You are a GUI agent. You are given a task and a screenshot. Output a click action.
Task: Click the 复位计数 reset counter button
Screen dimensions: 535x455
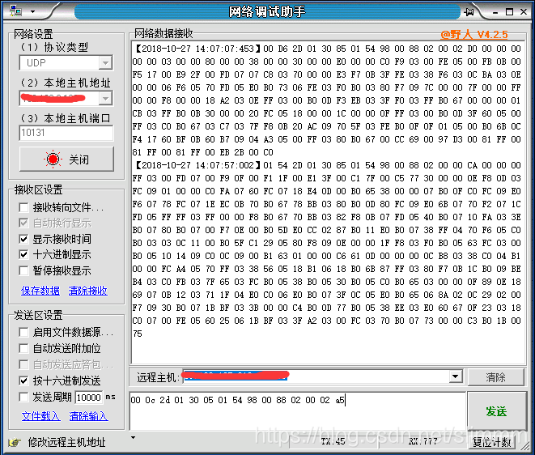[x=491, y=442]
